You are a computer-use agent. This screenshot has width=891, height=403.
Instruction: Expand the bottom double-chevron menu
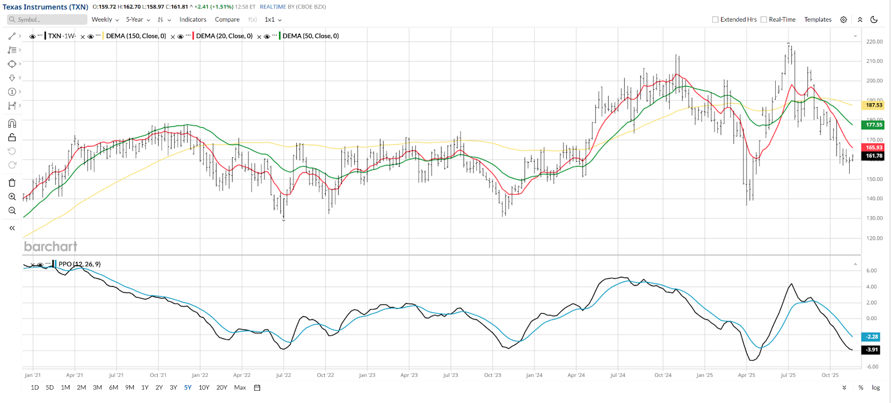[844, 387]
